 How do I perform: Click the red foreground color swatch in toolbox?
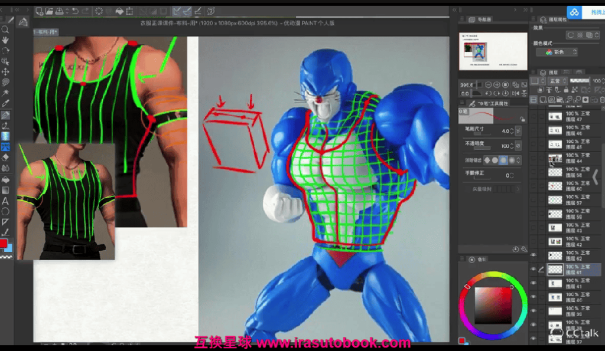(4, 243)
